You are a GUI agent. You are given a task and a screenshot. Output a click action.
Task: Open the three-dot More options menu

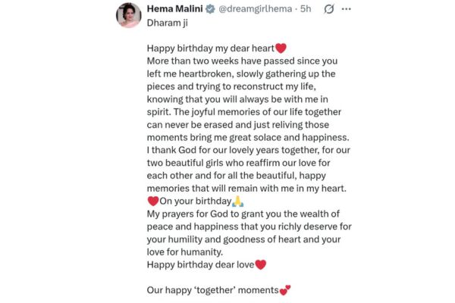coord(347,9)
